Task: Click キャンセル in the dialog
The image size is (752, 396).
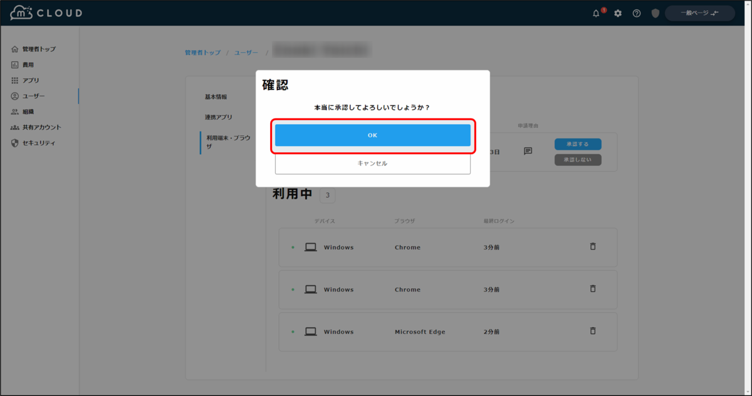Action: (x=373, y=163)
